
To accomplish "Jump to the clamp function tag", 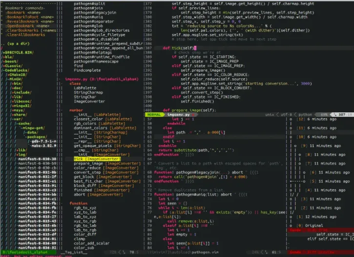I will point(80,239).
